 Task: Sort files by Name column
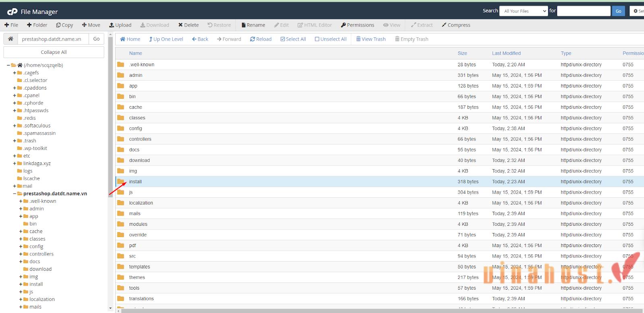136,53
